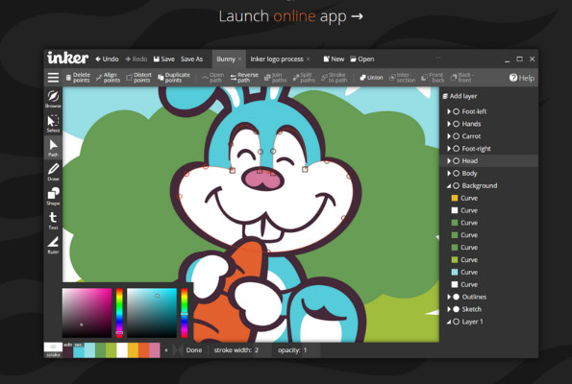Click Delete points

[x=78, y=78]
